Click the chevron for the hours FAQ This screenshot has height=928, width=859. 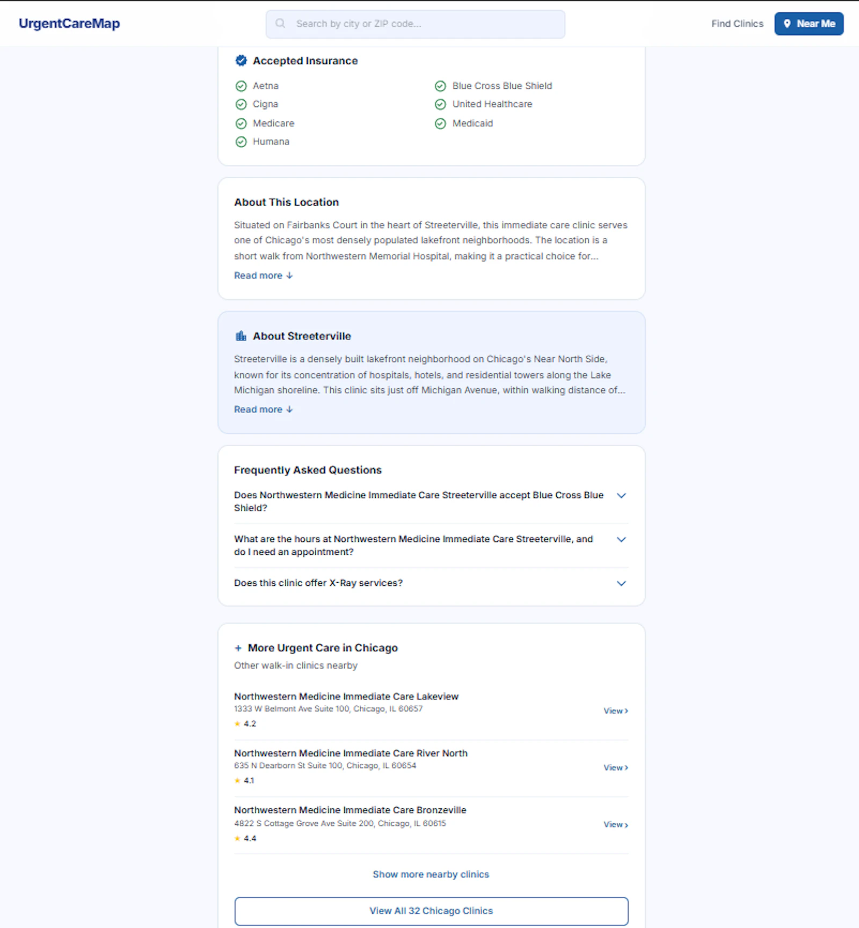[x=621, y=540]
